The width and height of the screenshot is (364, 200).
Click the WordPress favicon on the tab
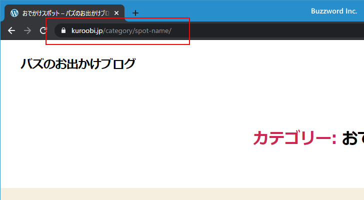[14, 13]
